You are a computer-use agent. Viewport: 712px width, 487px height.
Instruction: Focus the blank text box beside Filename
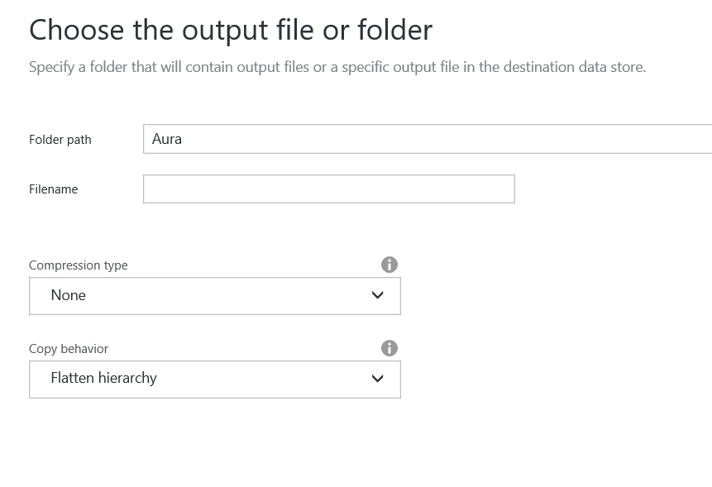329,189
